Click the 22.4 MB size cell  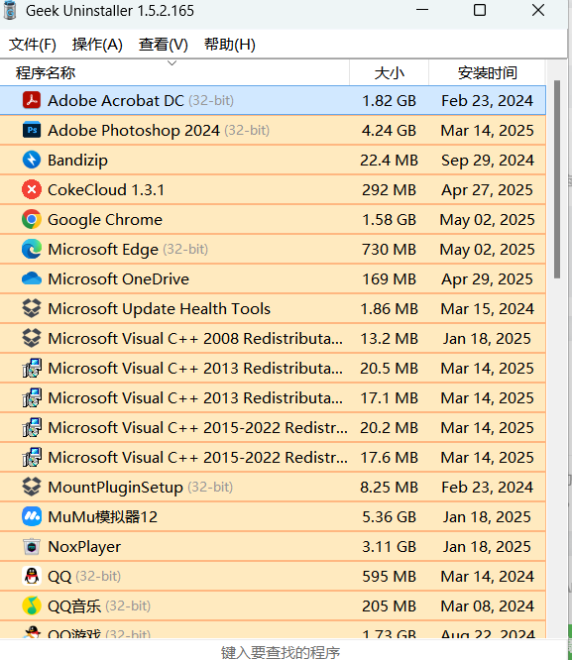point(390,160)
